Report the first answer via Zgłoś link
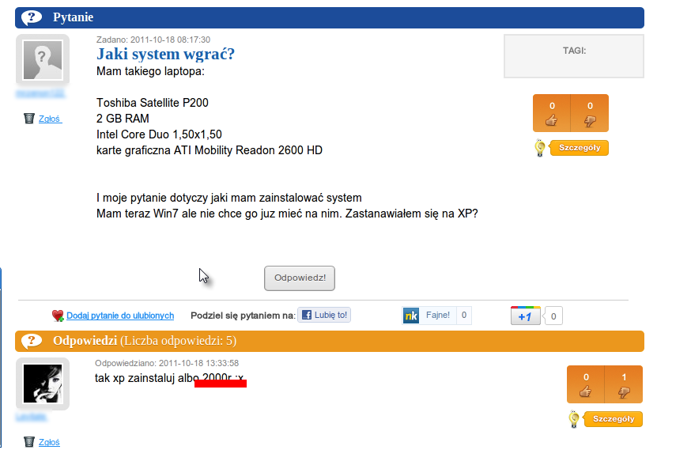Image resolution: width=691 pixels, height=450 pixels. (49, 442)
